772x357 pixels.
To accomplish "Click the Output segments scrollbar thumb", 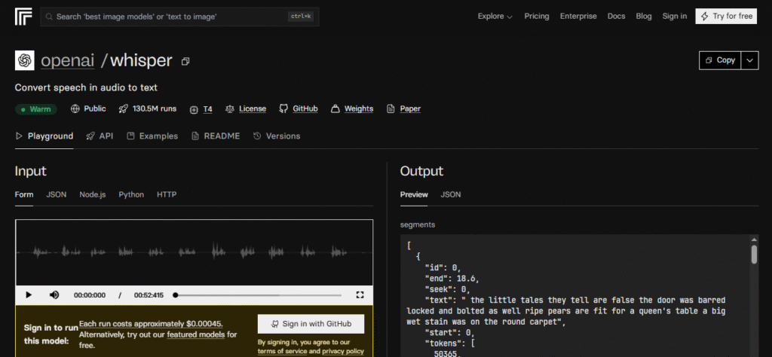I will (754, 255).
